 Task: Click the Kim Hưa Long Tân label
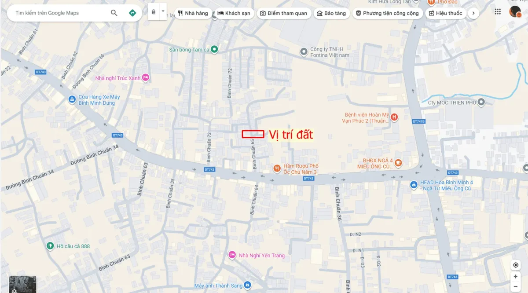(389, 2)
